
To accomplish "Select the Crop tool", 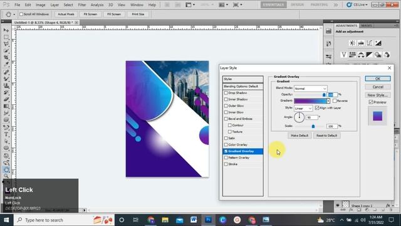I will tap(6, 58).
